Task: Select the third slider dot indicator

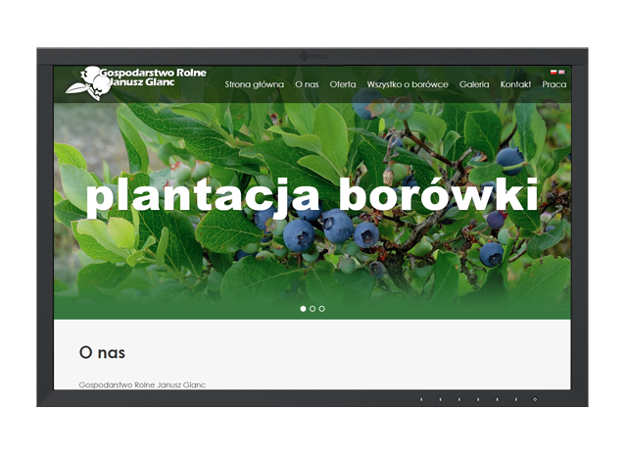Action: 322,309
